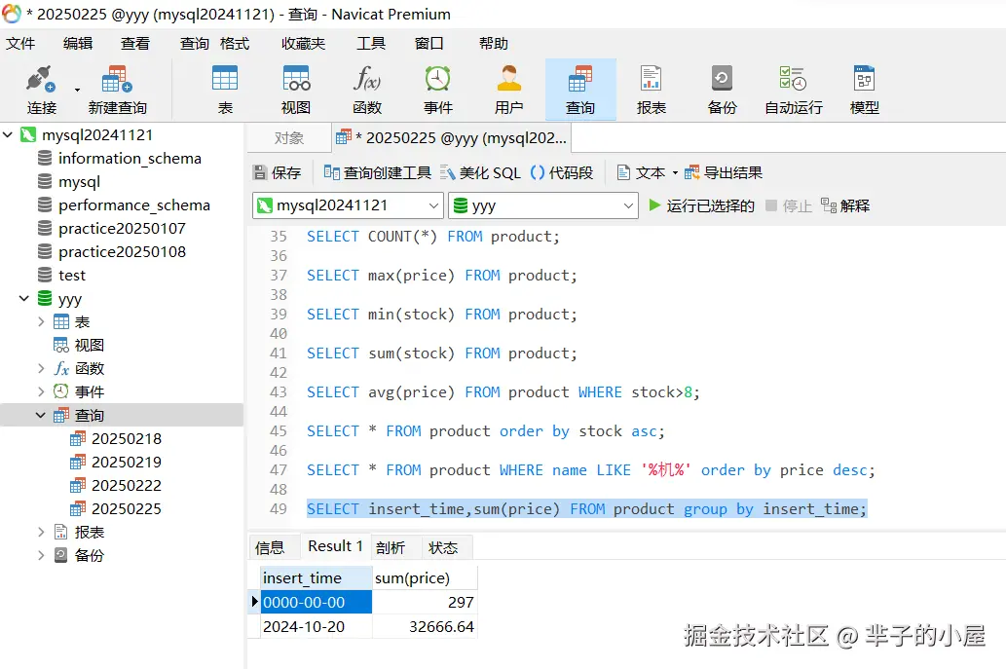Open the 窗口 menu

click(x=429, y=44)
